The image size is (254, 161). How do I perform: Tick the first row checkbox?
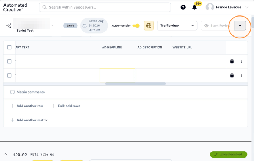[9, 61]
